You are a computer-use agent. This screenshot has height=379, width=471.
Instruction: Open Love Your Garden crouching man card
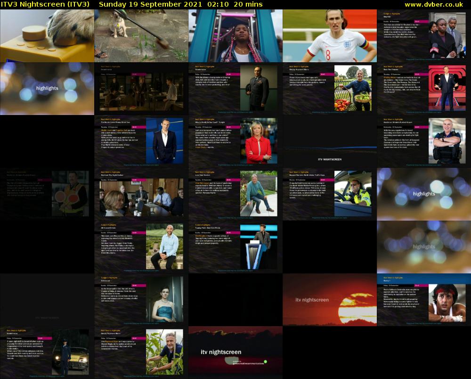[x=235, y=194]
